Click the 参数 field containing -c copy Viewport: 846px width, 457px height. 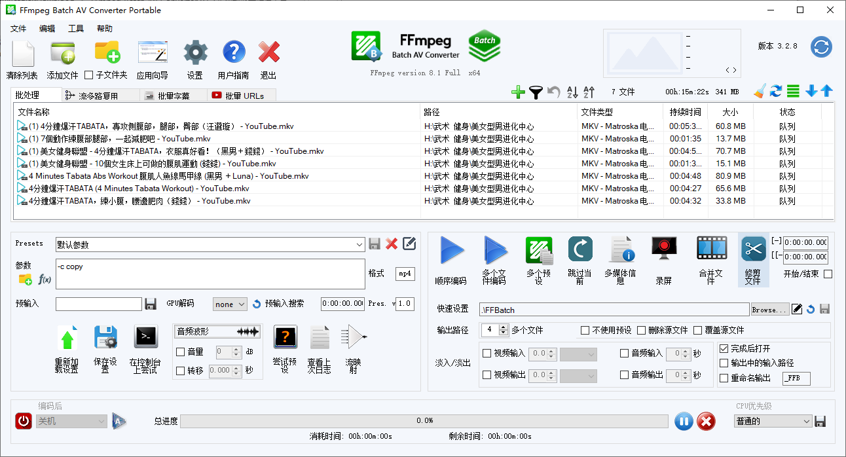[210, 274]
